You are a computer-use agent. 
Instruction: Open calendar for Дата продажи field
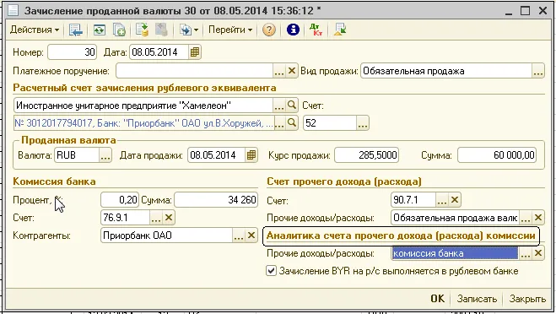click(251, 155)
